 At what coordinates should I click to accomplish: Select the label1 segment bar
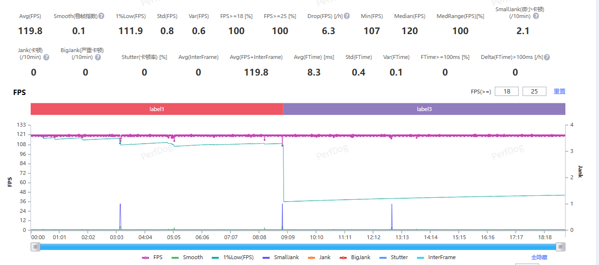tap(156, 109)
